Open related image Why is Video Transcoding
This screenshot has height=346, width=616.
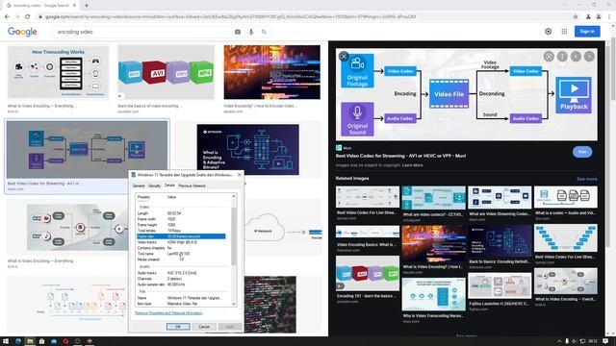point(433,294)
